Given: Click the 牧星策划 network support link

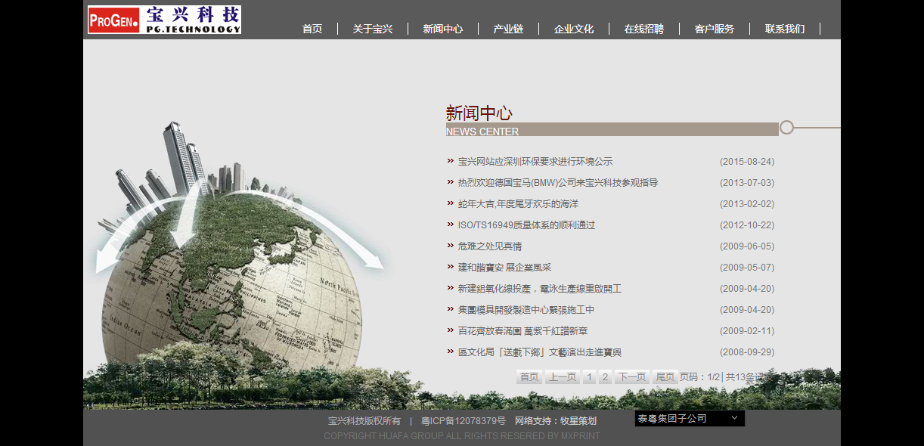Looking at the screenshot, I should tap(578, 420).
